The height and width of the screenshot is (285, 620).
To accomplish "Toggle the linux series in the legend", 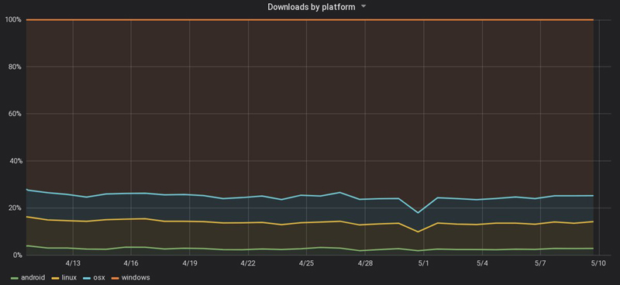I will pos(69,277).
